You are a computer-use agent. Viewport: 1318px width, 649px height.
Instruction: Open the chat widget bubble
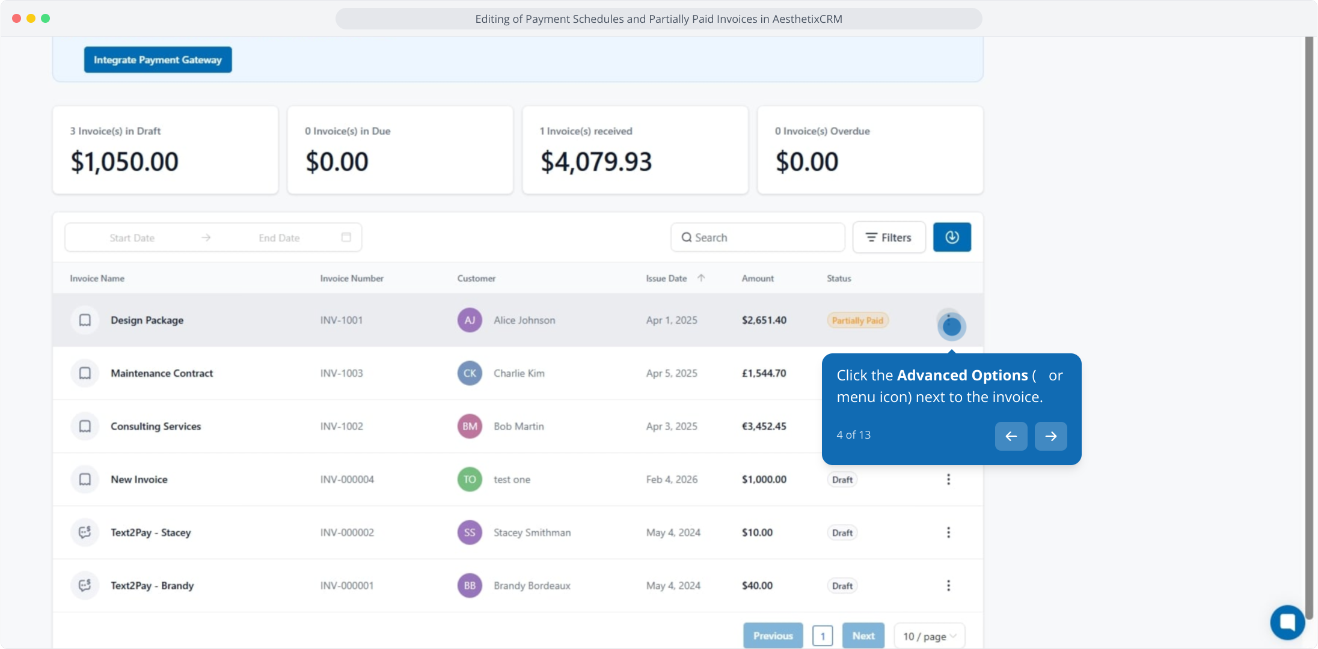pyautogui.click(x=1287, y=622)
